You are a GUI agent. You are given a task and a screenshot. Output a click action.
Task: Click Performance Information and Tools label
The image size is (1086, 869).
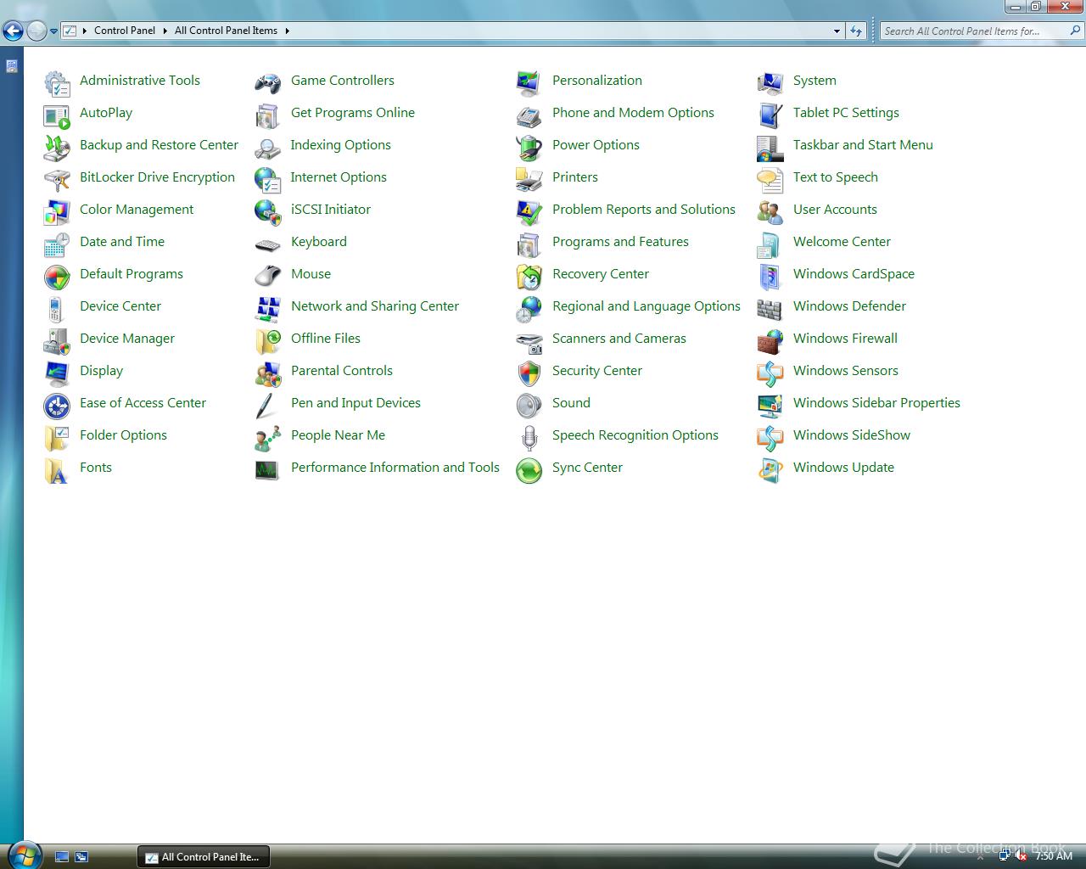tap(395, 468)
